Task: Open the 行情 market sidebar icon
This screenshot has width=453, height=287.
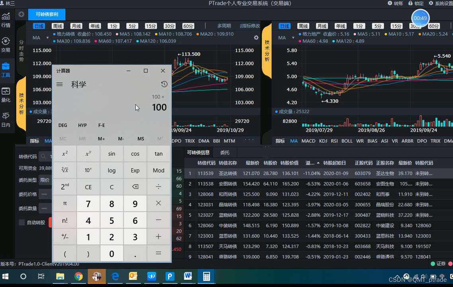Action: 6,20
